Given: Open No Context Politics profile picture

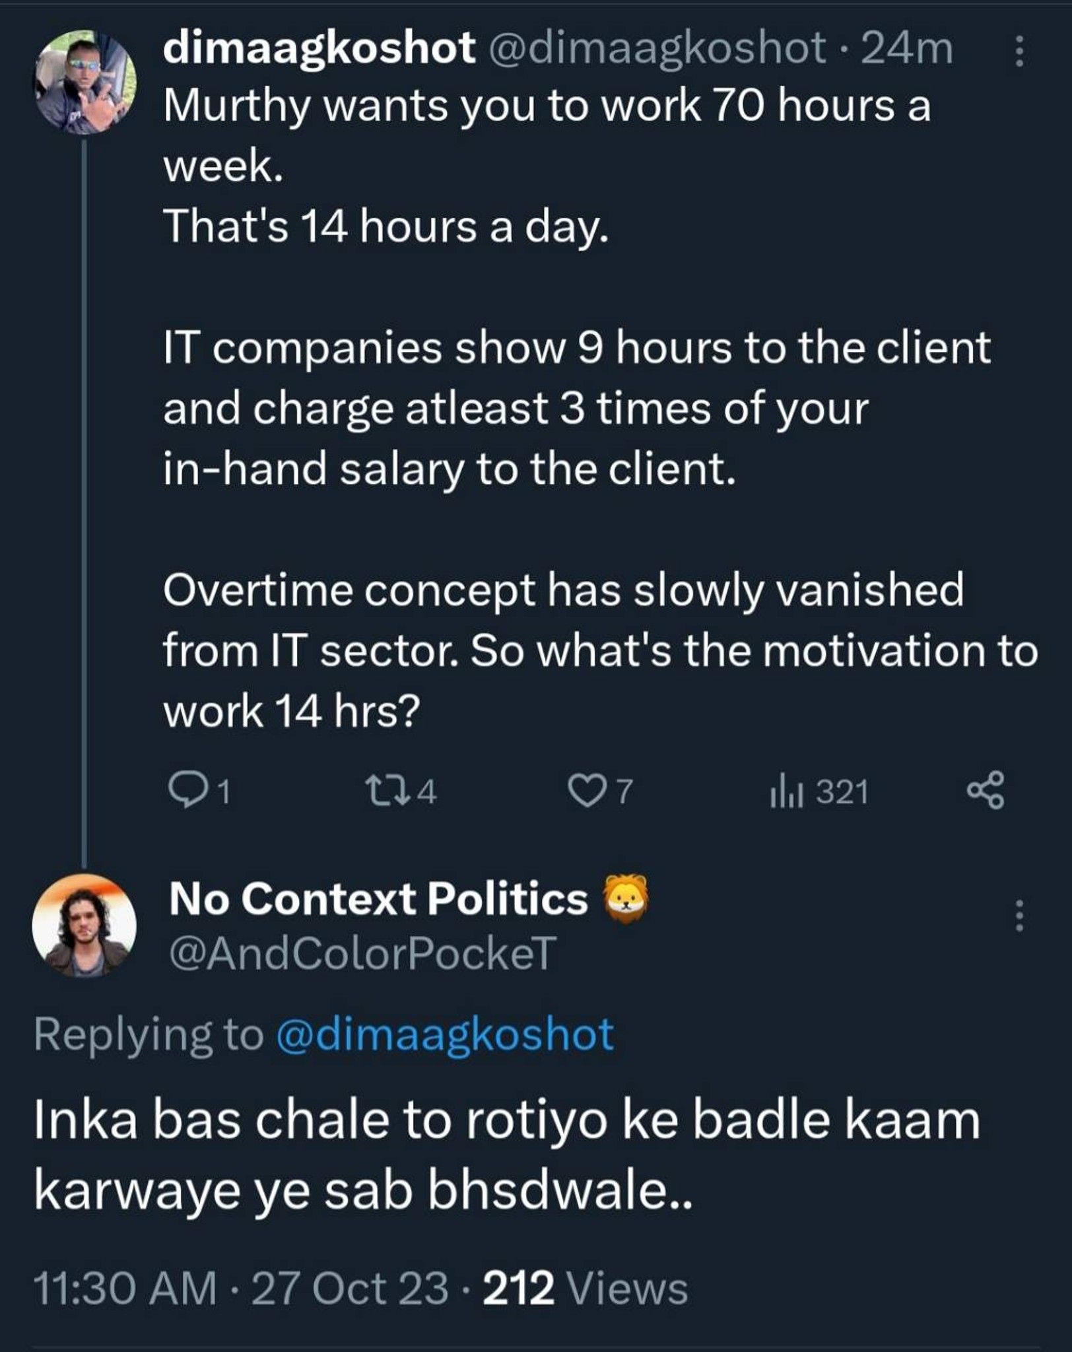Looking at the screenshot, I should pos(84,926).
